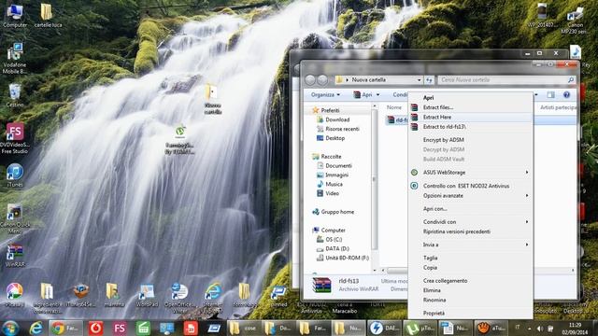This screenshot has width=598, height=336.
Task: Open WinRAR desktop shortcut
Action: click(15, 255)
